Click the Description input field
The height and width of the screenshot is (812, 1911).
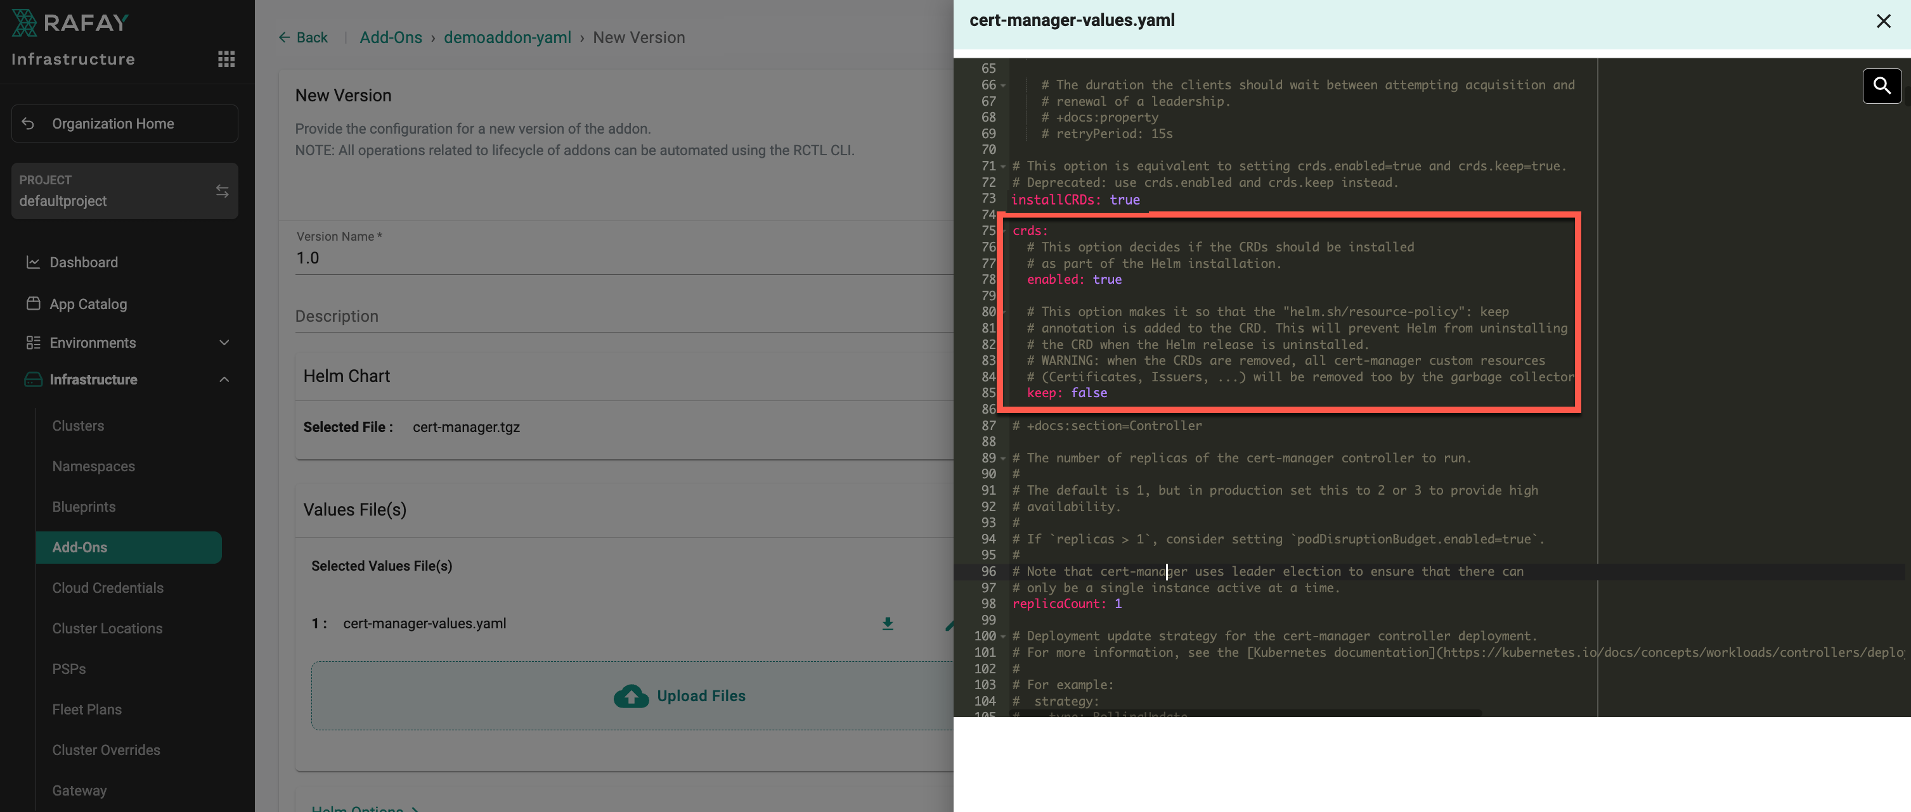[x=624, y=316]
